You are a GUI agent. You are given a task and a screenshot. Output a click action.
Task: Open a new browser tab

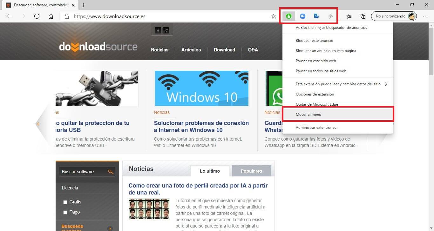point(84,5)
